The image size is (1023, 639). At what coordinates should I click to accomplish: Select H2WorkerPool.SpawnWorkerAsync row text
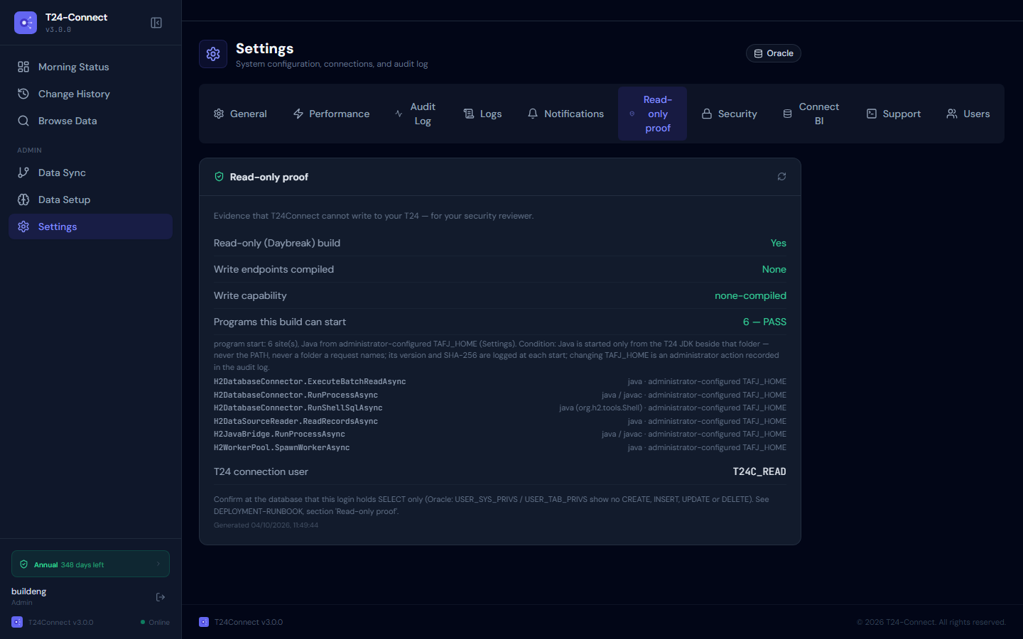pyautogui.click(x=282, y=448)
